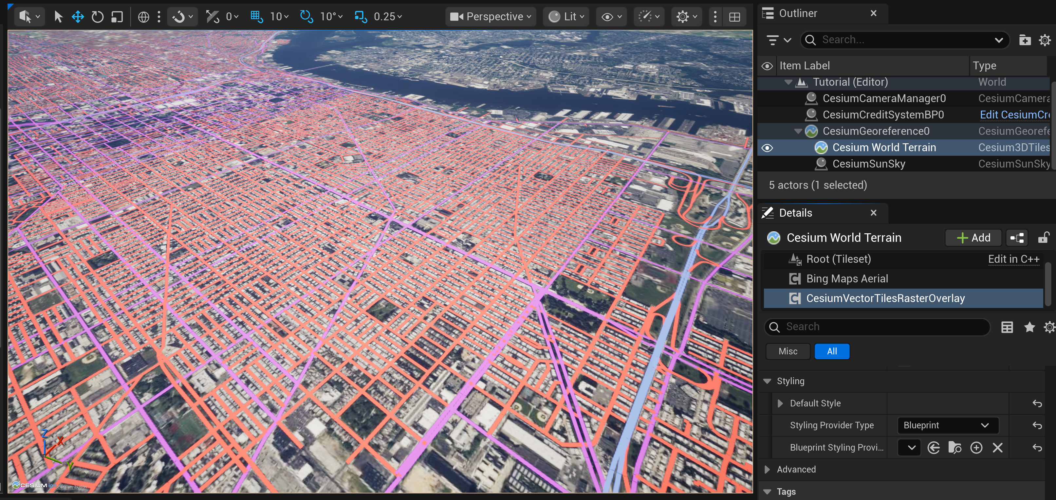The image size is (1056, 500).
Task: Open viewport performance and scalability menu
Action: click(x=649, y=17)
